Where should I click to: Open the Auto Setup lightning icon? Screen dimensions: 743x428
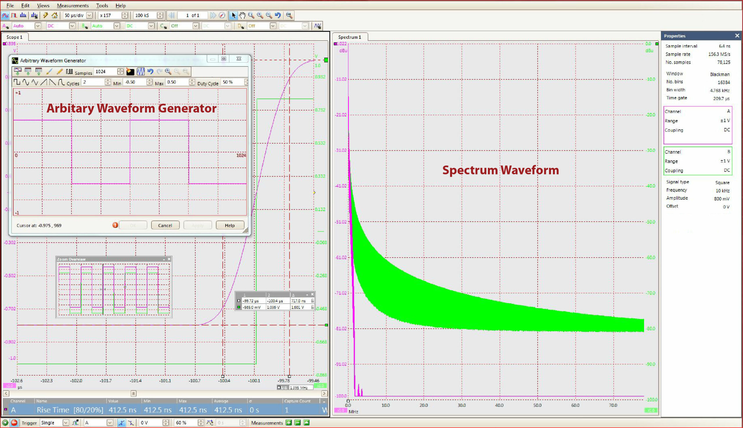[x=45, y=15]
